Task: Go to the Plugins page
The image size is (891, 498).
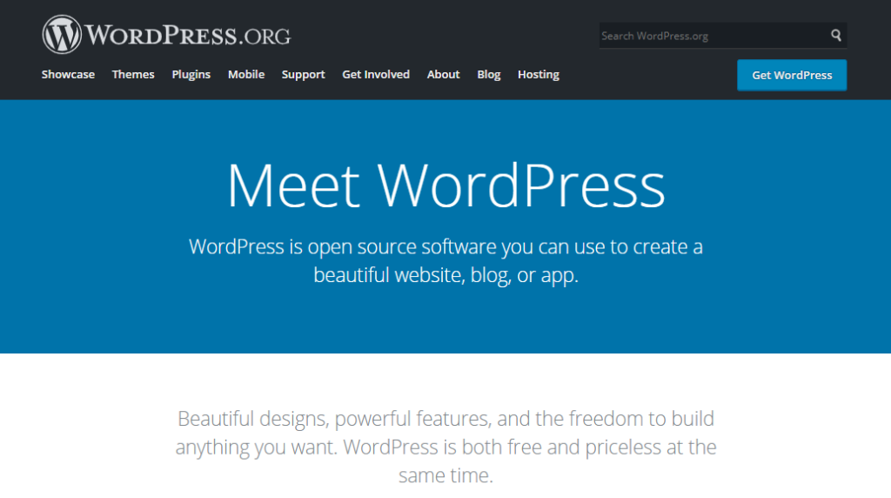Action: click(x=191, y=75)
